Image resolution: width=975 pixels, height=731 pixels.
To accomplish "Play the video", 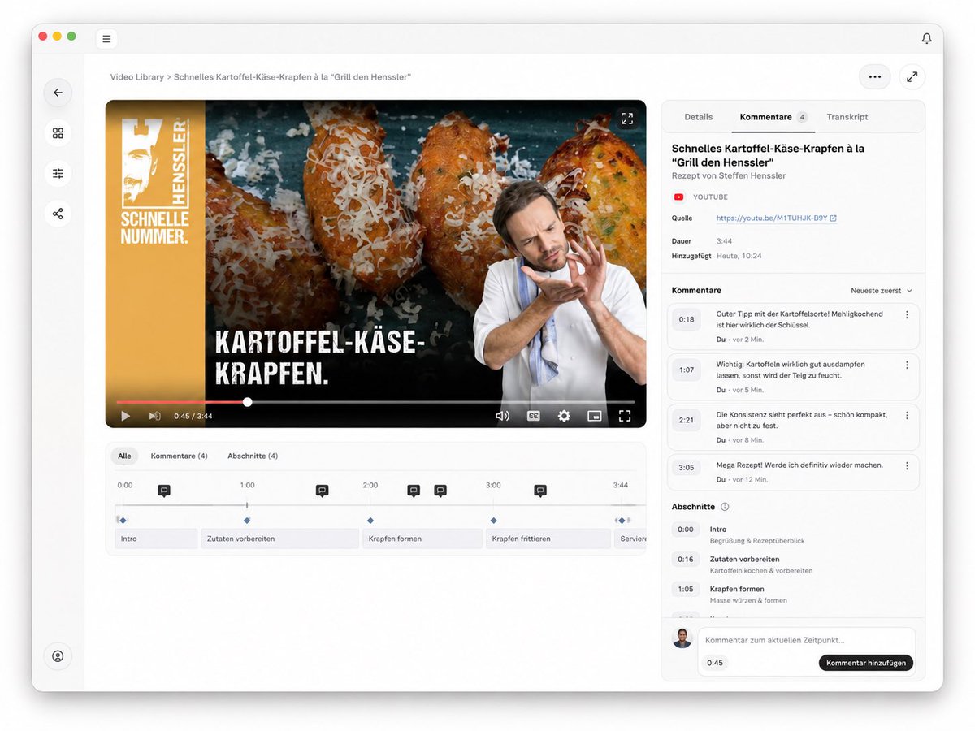I will click(125, 416).
